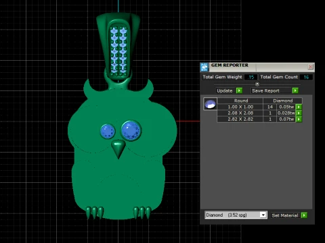Select the owl's larger blue gem eye
Viewport: 325px width, 243px height.
(131, 131)
